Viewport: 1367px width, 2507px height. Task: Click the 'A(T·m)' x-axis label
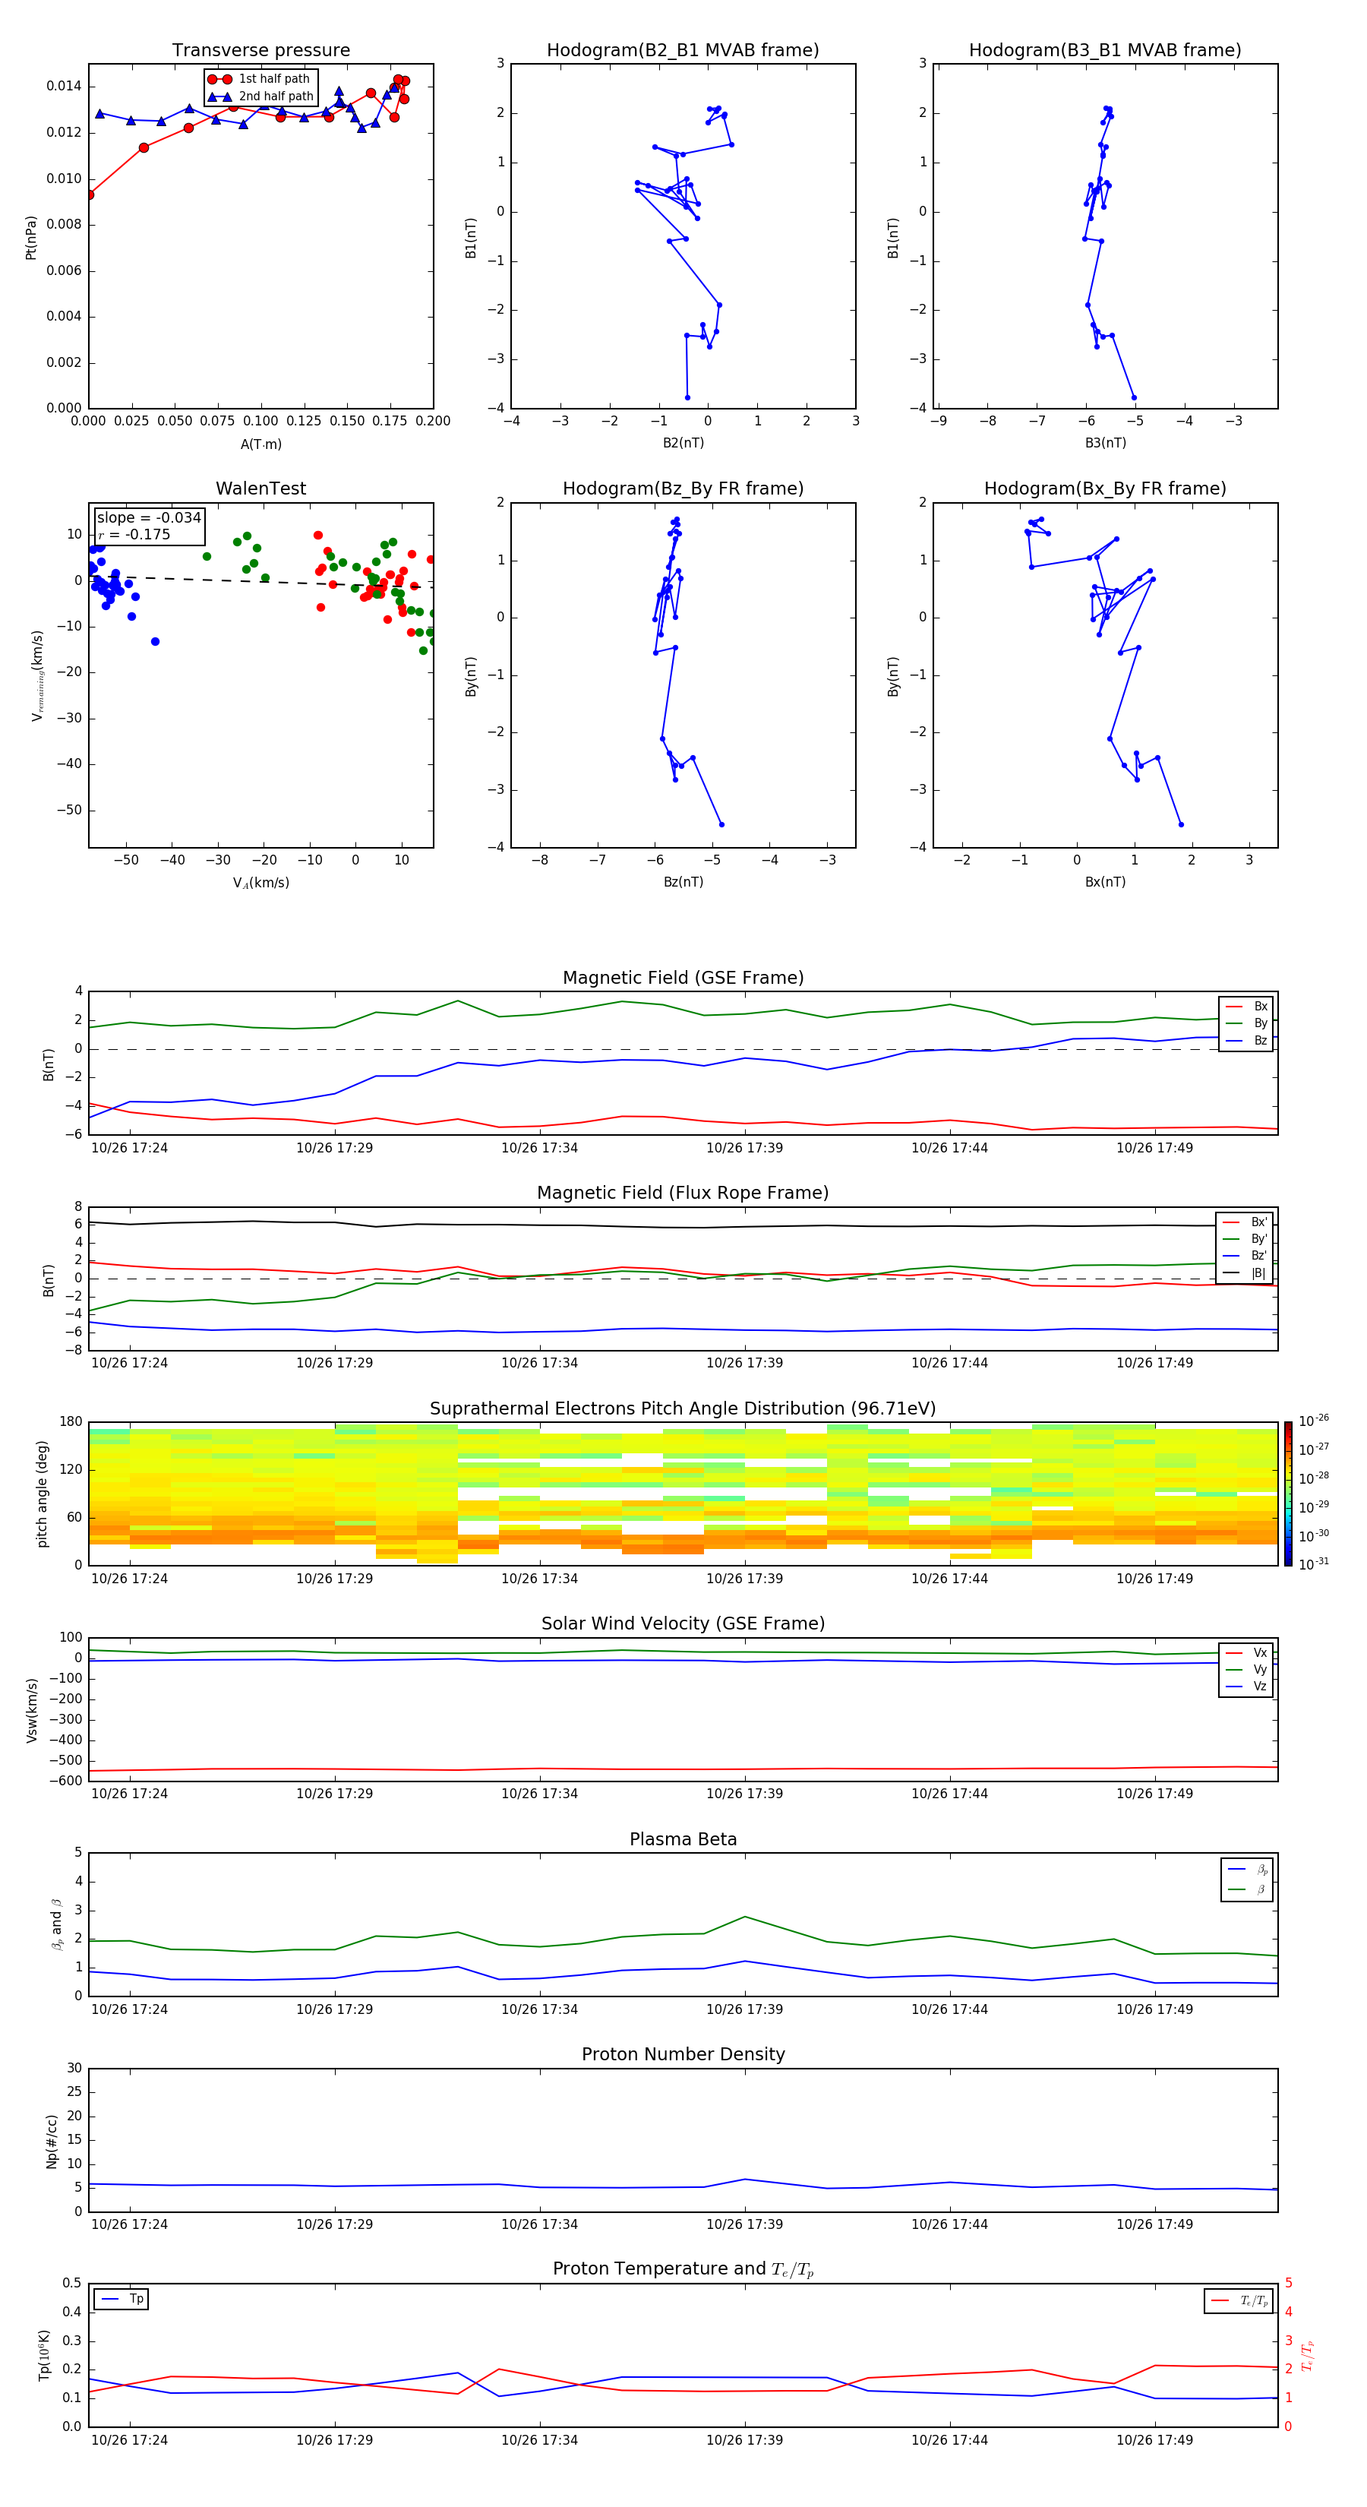click(260, 444)
